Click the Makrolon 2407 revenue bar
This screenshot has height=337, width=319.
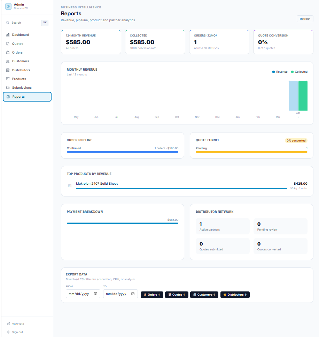pyautogui.click(x=181, y=188)
